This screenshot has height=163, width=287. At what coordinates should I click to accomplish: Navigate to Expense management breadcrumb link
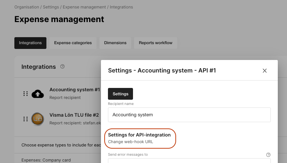click(84, 7)
